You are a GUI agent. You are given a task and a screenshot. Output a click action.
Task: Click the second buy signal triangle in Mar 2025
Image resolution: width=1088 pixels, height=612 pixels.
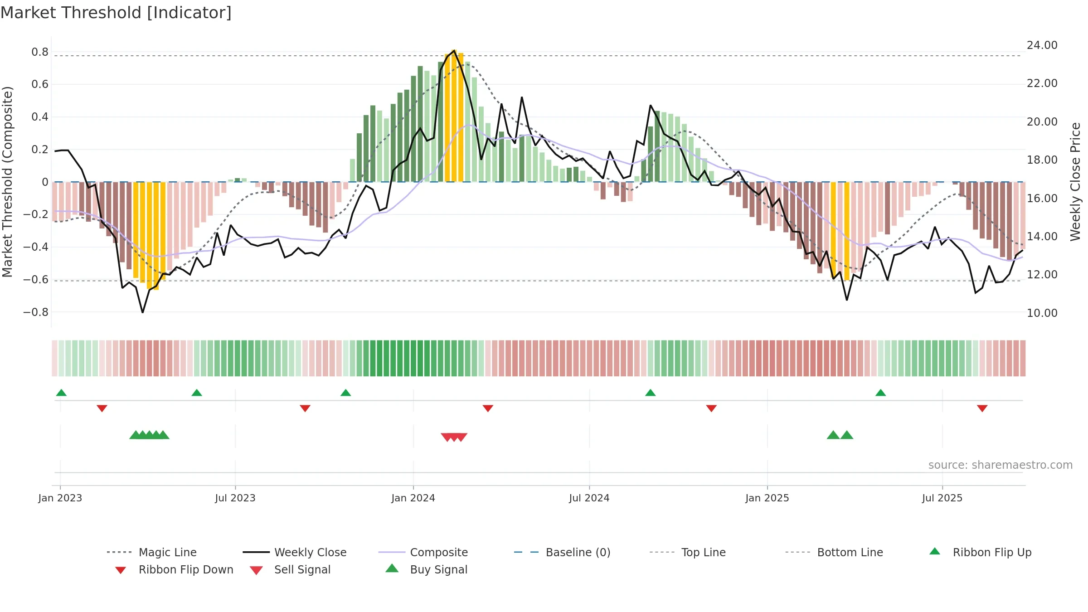coord(847,435)
